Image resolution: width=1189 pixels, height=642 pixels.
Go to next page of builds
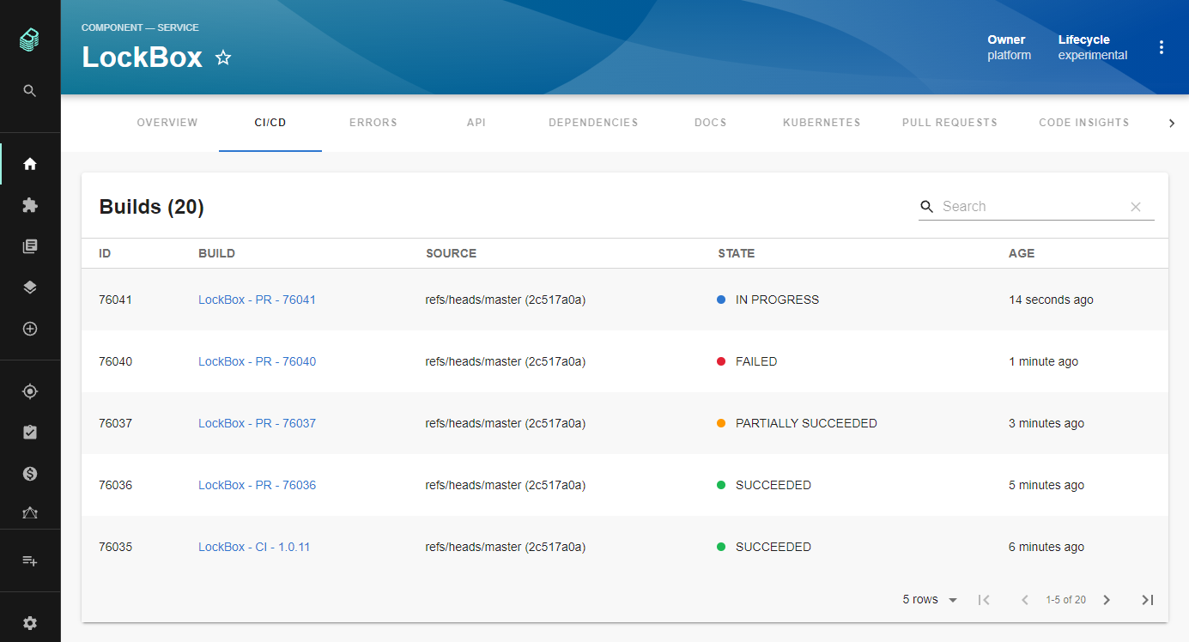[x=1107, y=600]
